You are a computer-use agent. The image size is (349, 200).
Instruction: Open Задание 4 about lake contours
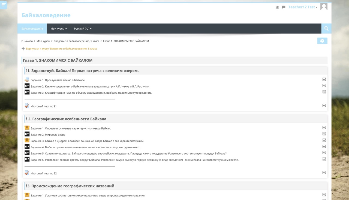click(x=85, y=147)
